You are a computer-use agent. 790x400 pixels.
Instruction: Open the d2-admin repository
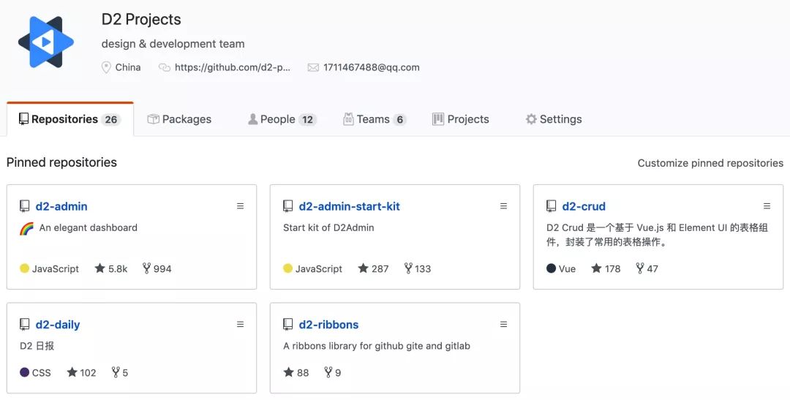61,206
